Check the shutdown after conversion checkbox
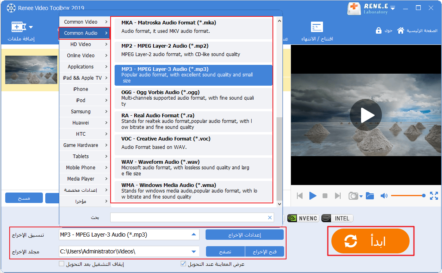Viewport: 442px width, 273px height. click(x=61, y=264)
